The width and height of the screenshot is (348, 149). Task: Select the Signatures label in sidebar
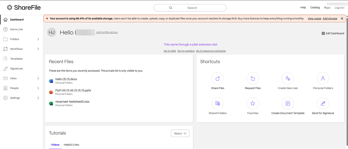click(16, 69)
